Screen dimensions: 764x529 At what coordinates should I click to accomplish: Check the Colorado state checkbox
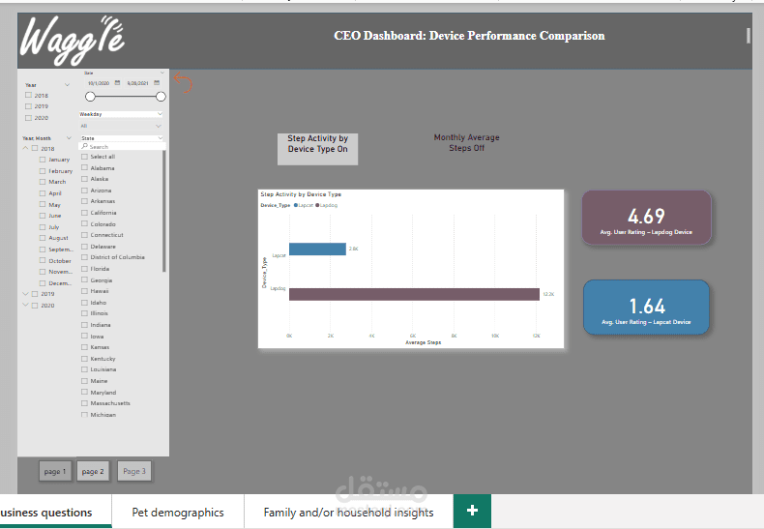pyautogui.click(x=84, y=224)
